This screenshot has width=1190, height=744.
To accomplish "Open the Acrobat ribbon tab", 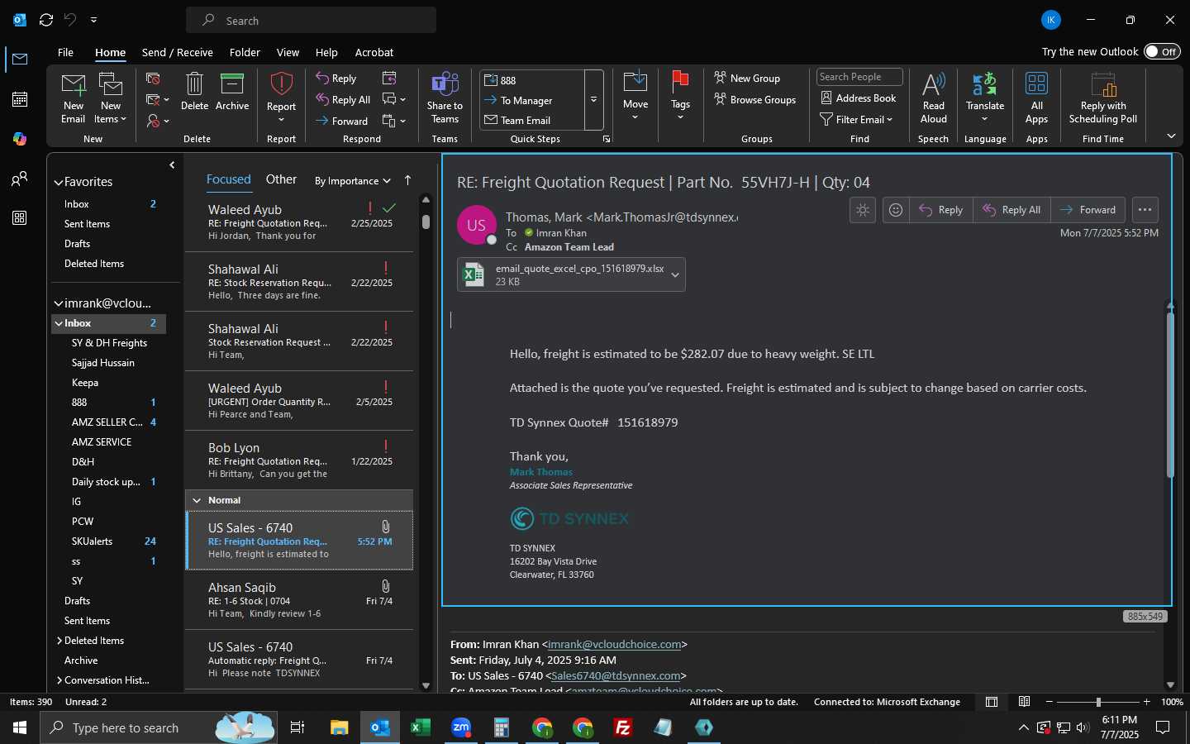I will 374,52.
